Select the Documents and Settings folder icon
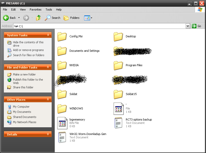 click(x=62, y=51)
